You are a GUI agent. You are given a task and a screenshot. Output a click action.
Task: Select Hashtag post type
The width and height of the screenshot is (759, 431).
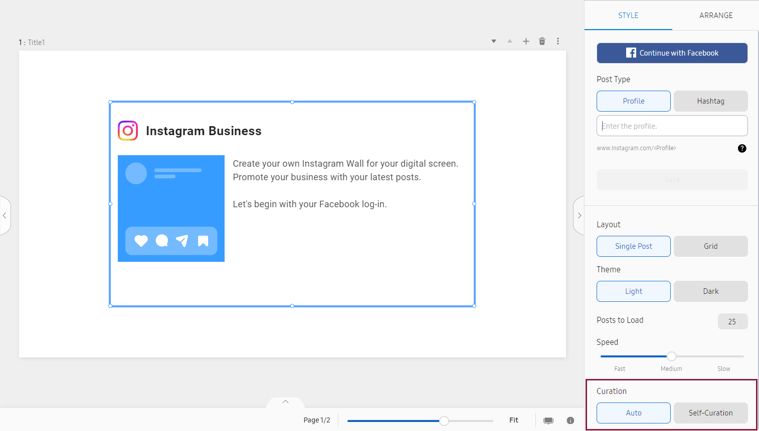pyautogui.click(x=711, y=101)
